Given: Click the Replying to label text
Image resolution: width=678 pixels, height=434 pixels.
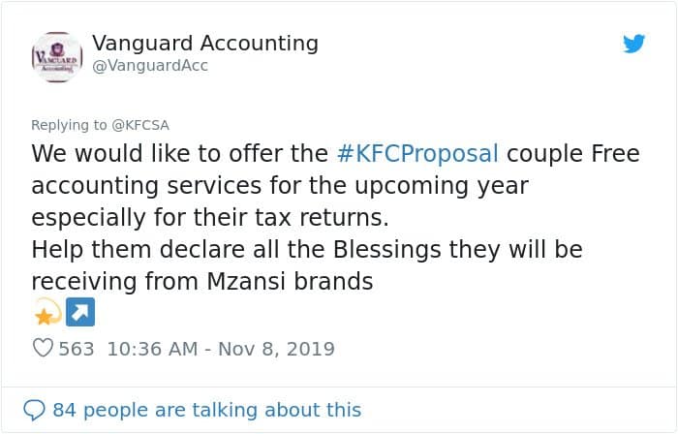Looking at the screenshot, I should pyautogui.click(x=69, y=125).
